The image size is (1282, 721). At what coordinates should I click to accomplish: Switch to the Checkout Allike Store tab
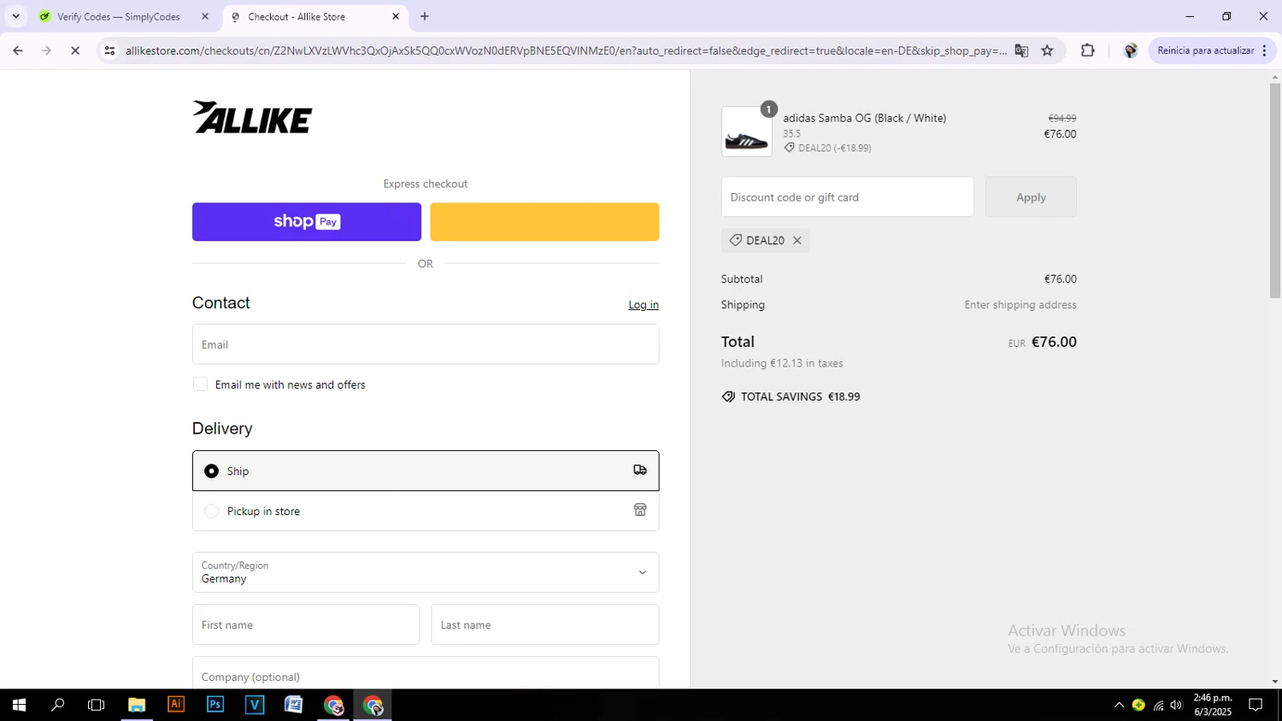tap(296, 16)
